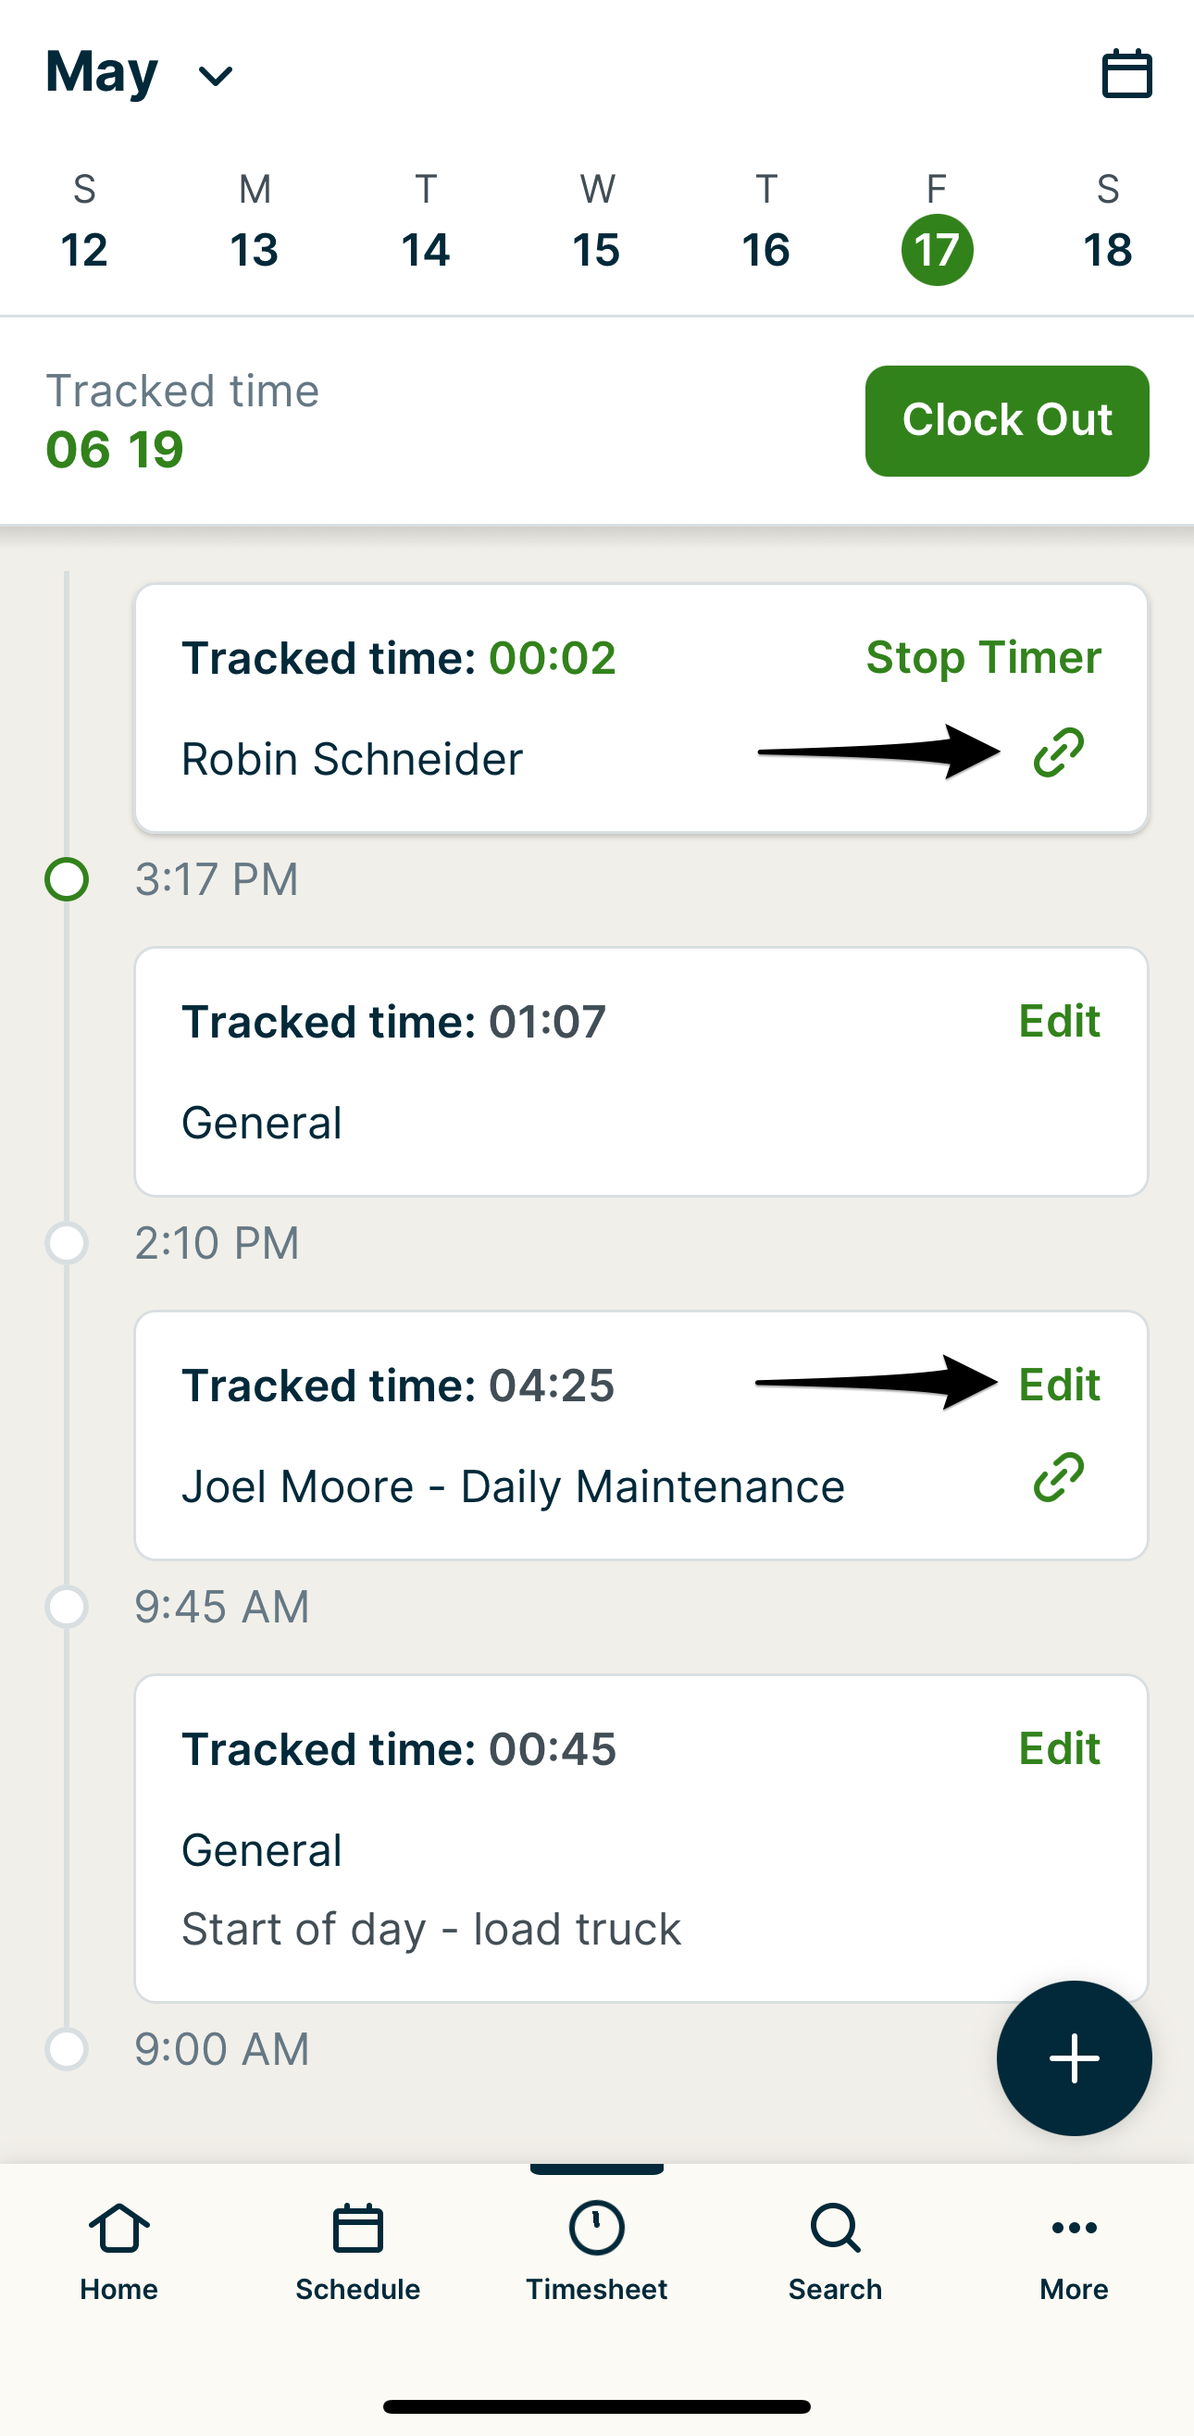Tap the 9:45 AM timeline marker

pyautogui.click(x=68, y=1607)
